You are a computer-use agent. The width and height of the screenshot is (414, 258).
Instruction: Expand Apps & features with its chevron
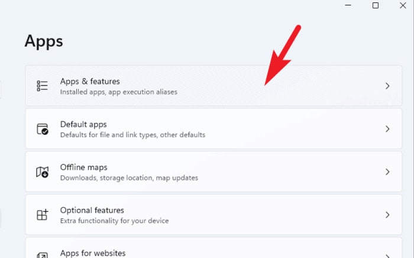pos(387,86)
